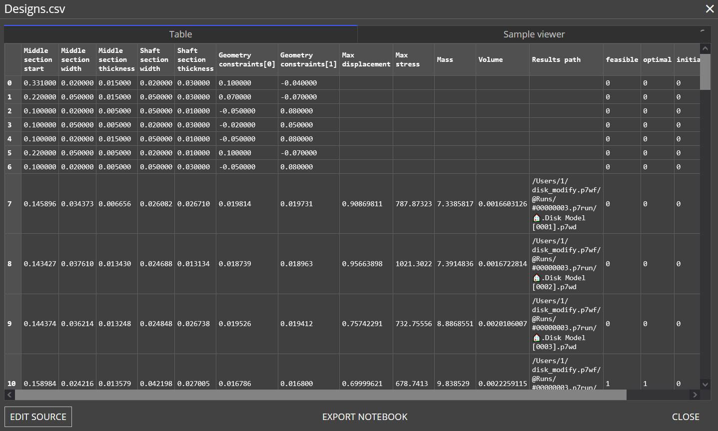718x431 pixels.
Task: Click the CLOSE button at bottom right
Action: coord(686,417)
